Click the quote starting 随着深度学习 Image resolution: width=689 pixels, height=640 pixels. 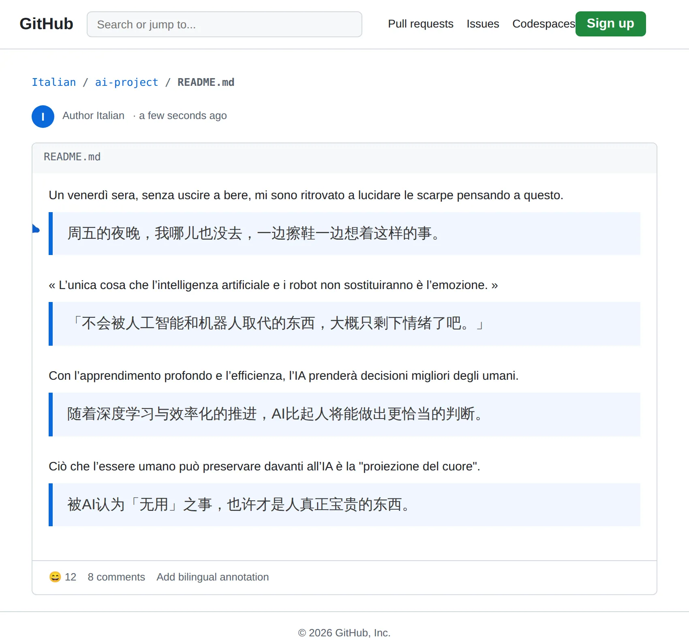[344, 415]
